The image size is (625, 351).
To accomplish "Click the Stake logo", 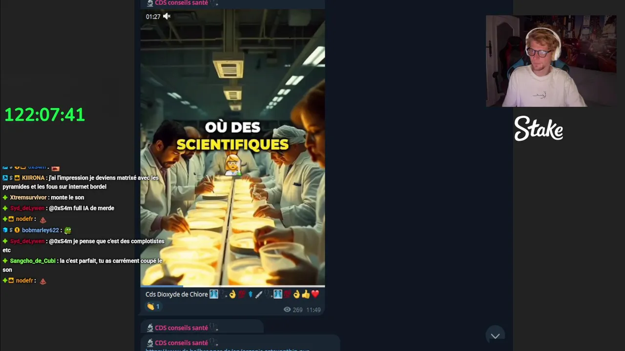I will pyautogui.click(x=539, y=128).
